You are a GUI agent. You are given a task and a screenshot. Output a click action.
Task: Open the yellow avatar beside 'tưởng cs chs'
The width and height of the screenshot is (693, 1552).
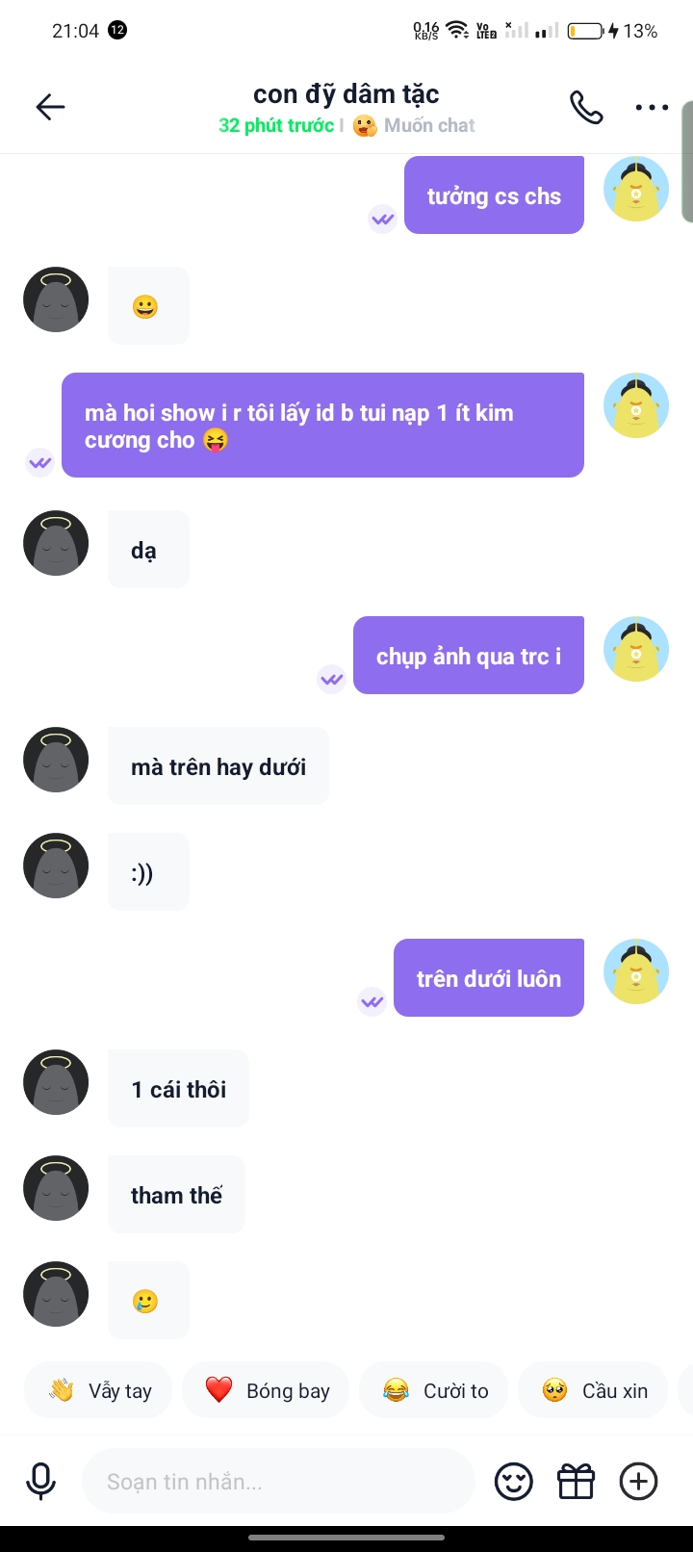point(636,189)
